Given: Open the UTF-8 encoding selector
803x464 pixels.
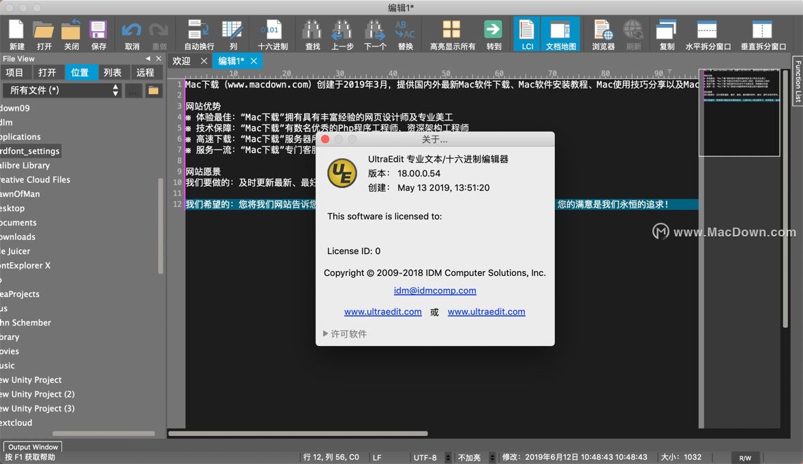Looking at the screenshot, I should tap(431, 457).
